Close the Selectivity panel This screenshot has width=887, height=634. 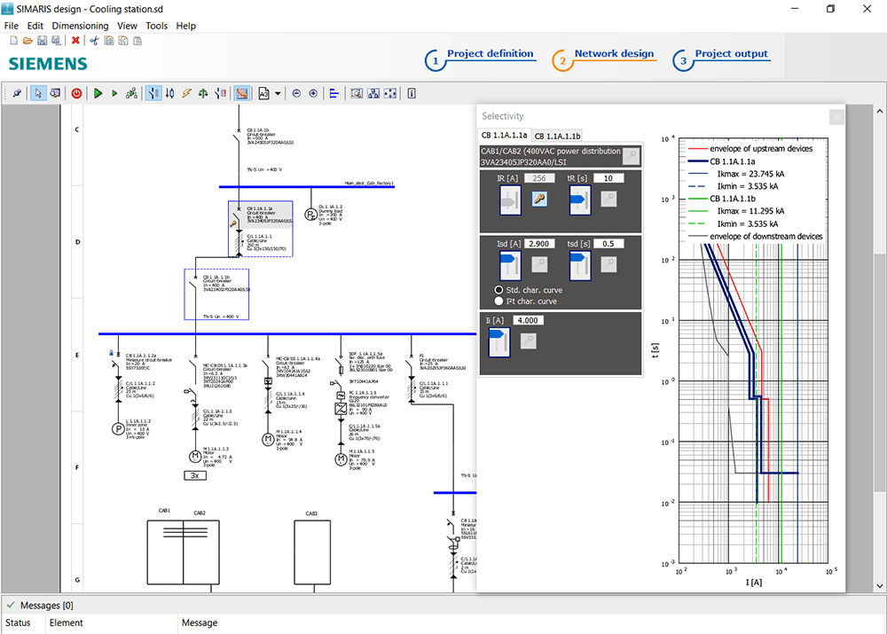point(836,117)
